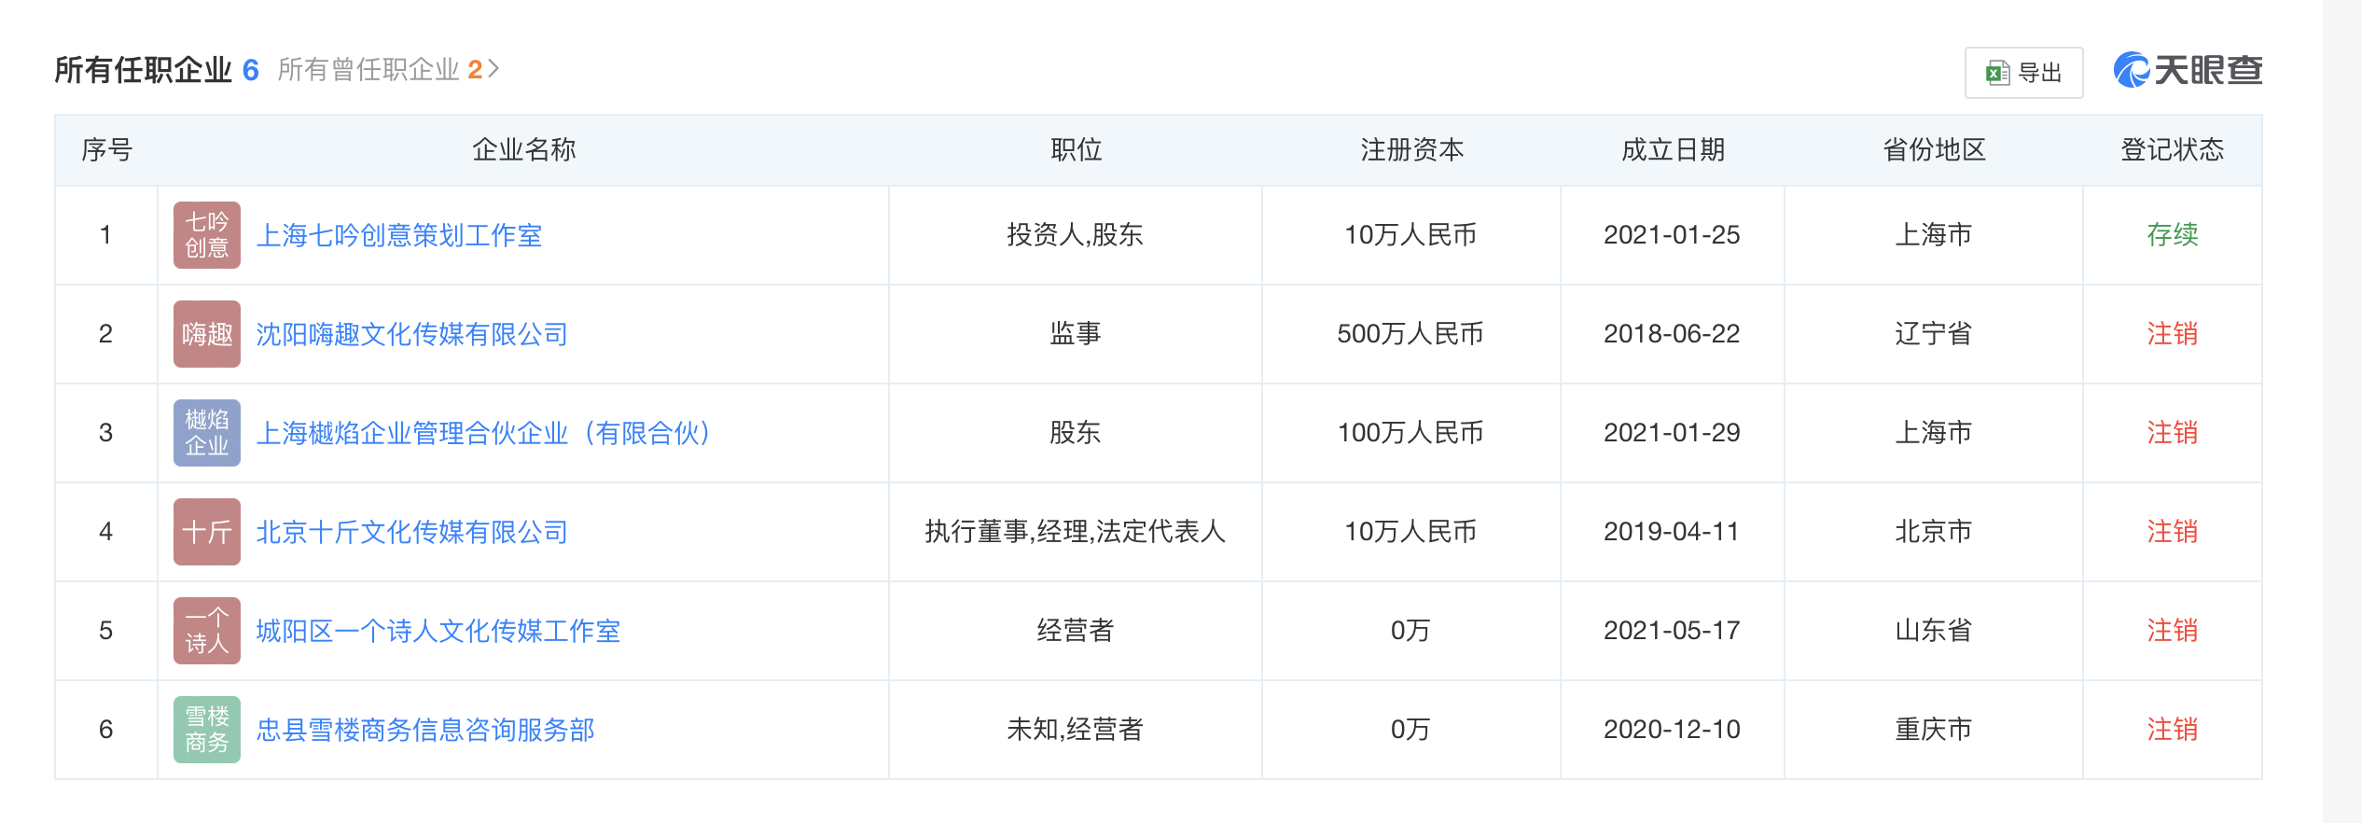This screenshot has width=2362, height=823.
Task: Click the 十斤 company logo badge
Action: (207, 532)
